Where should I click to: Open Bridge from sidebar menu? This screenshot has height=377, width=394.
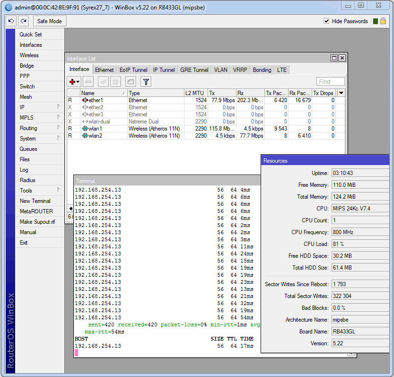coord(39,66)
